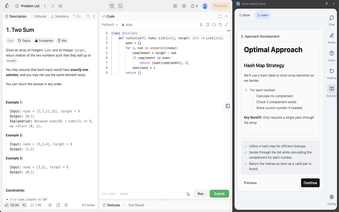Collapse the Code panel with the chevron
Image resolution: width=339 pixels, height=212 pixels.
pyautogui.click(x=226, y=16)
